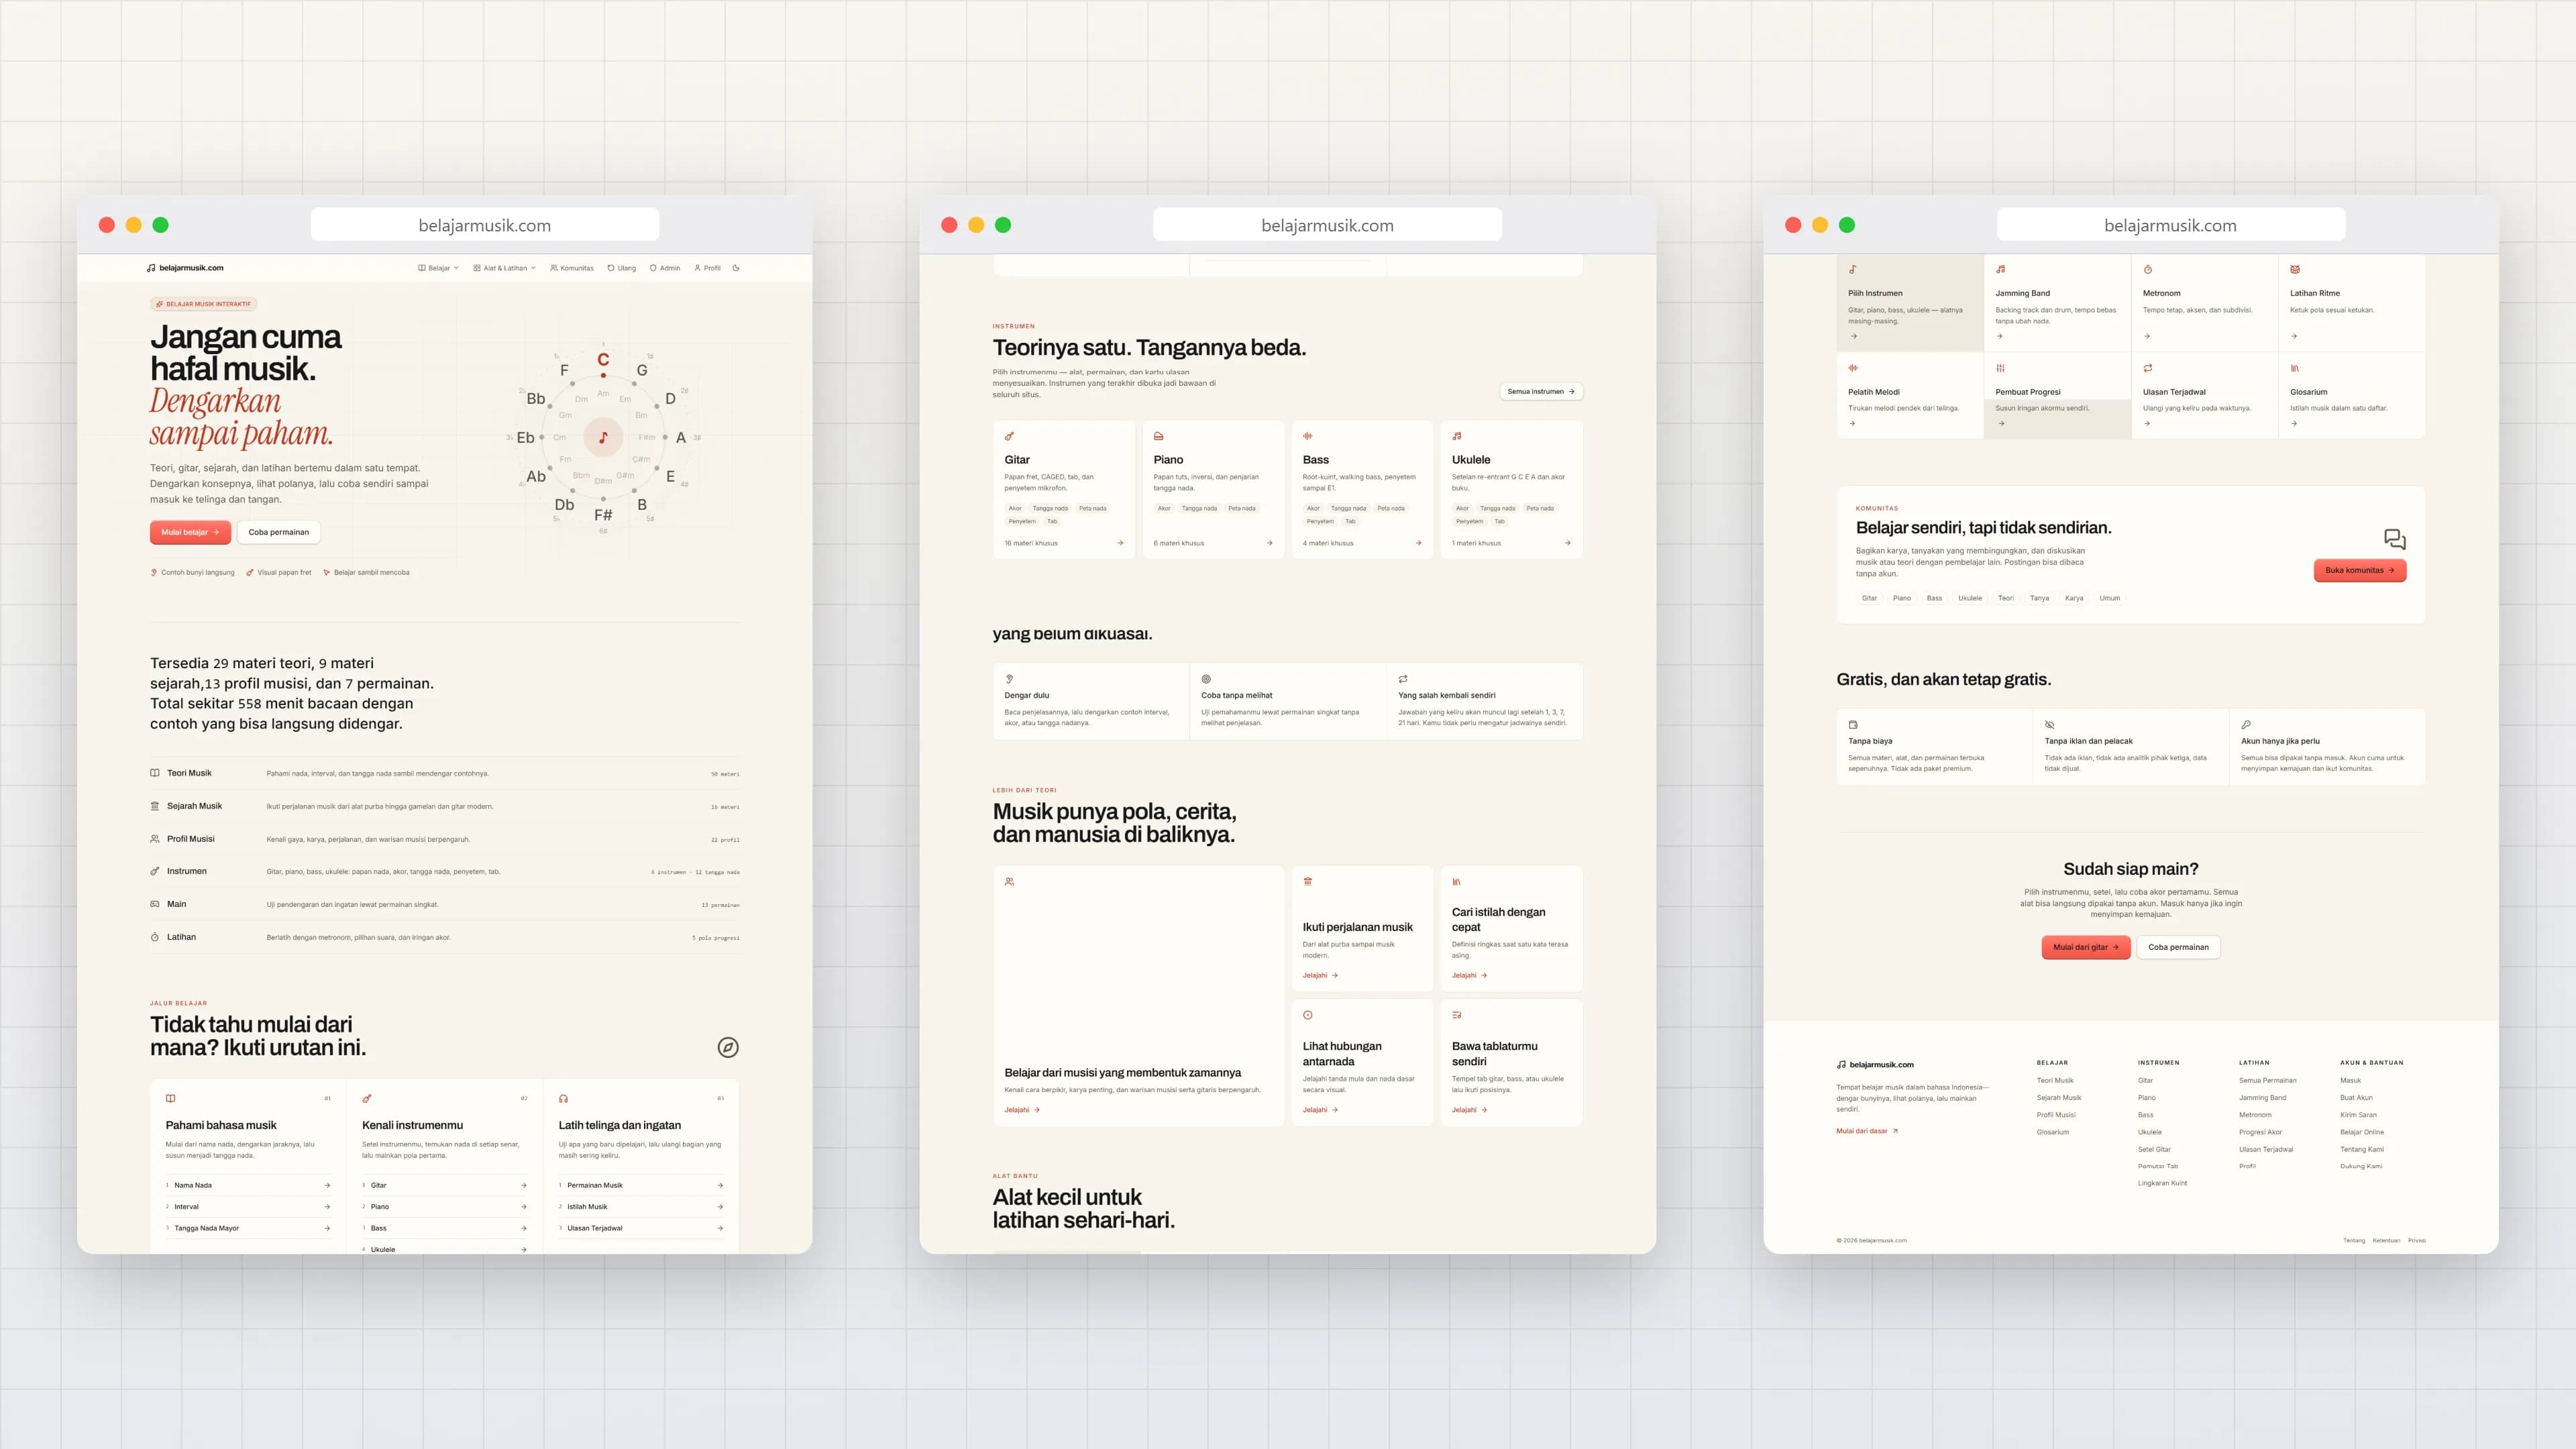2576x1449 pixels.
Task: Select F# on the circle of fifths
Action: 603,515
